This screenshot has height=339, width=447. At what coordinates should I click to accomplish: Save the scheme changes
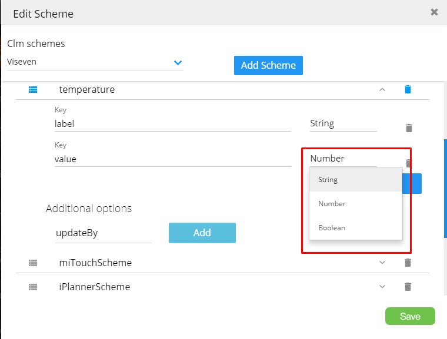(410, 316)
